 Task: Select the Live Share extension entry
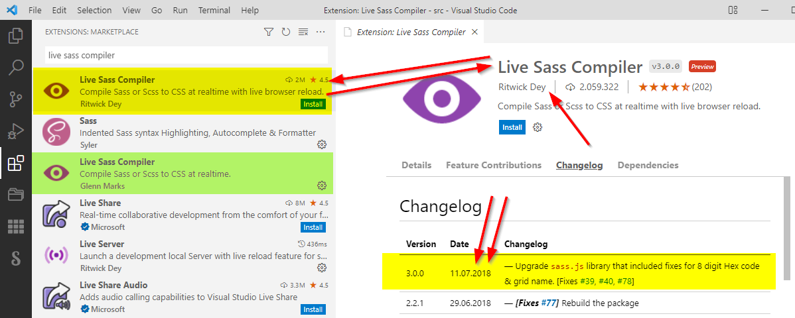tap(182, 215)
